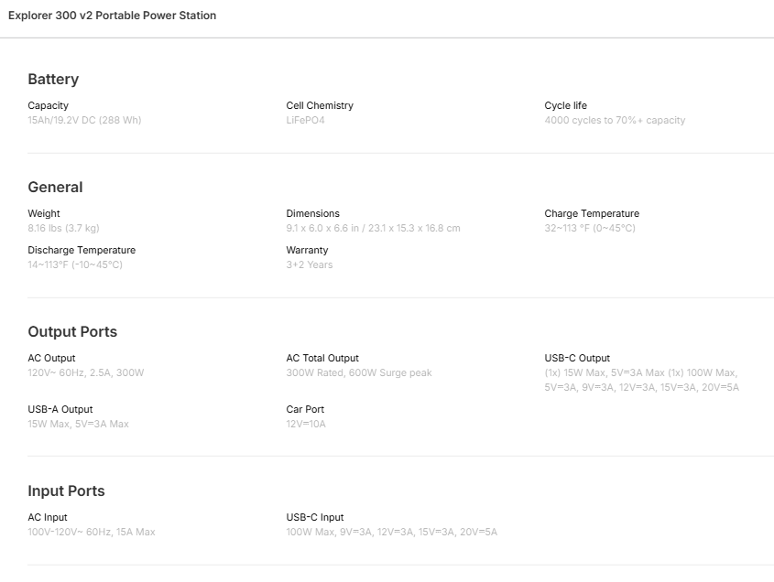
Task: Click the AC Input 100V~120V value
Action: tap(91, 532)
